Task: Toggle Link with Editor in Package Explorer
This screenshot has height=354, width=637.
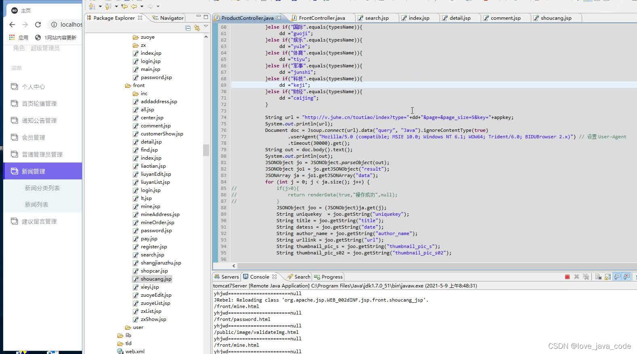Action: (x=197, y=28)
